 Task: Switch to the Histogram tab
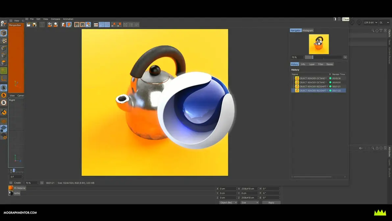point(307,30)
